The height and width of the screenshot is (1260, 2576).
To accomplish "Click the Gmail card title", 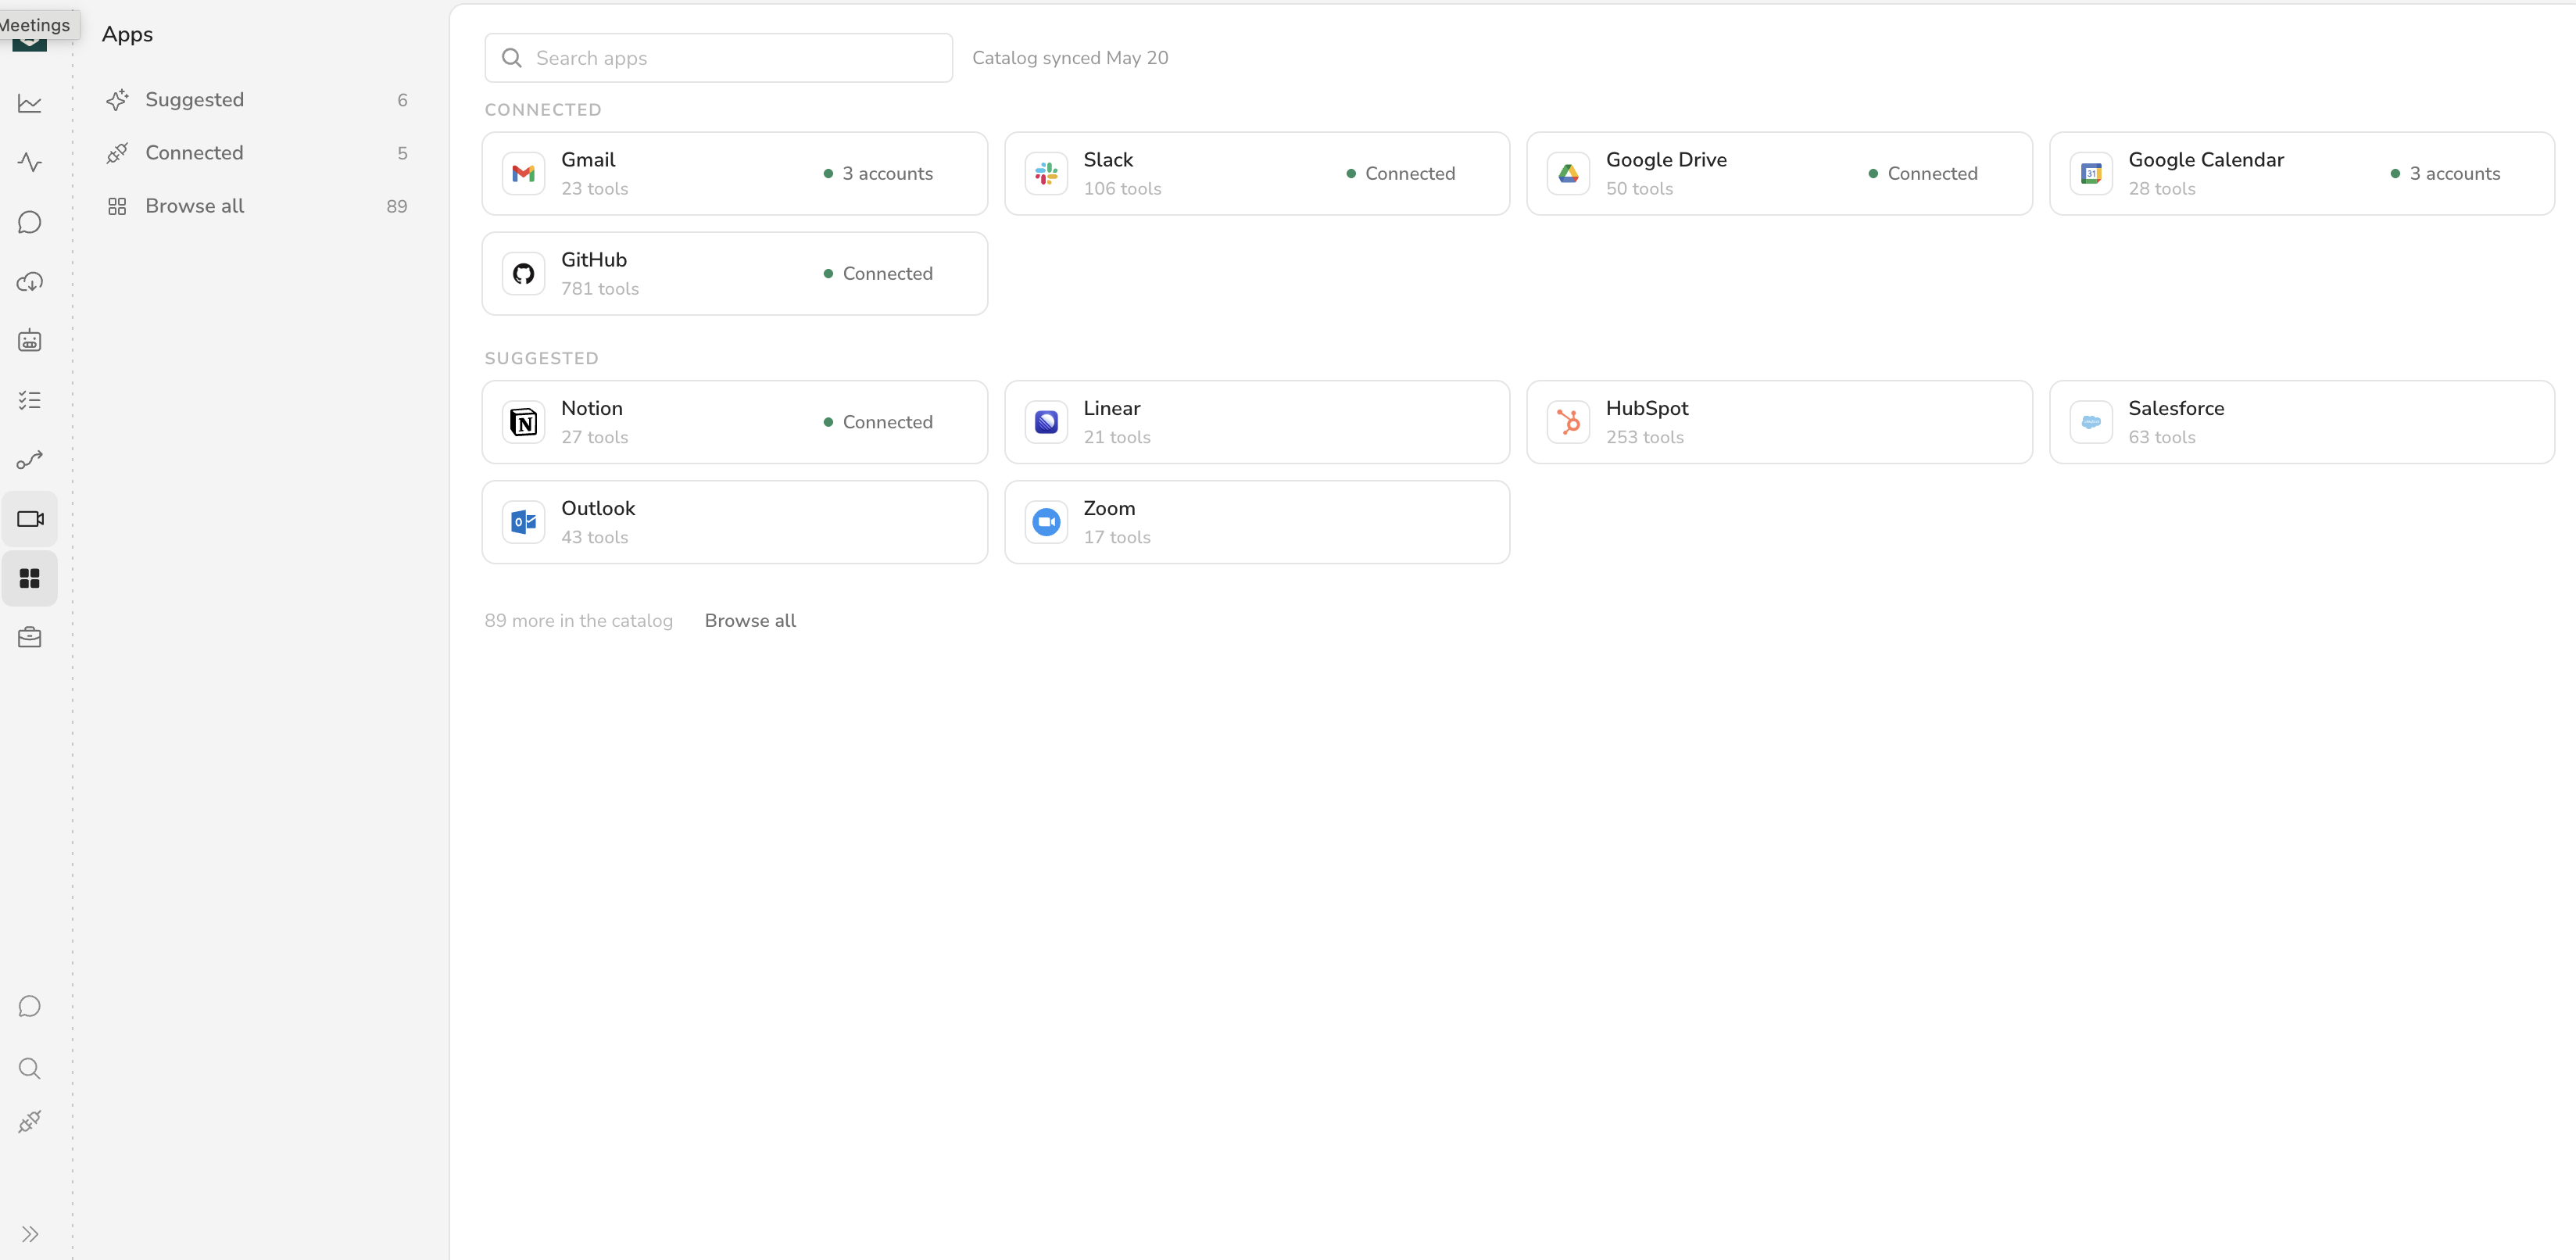I will coord(588,160).
